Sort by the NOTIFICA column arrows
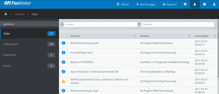The height and width of the screenshot is (94, 219). click(x=134, y=36)
